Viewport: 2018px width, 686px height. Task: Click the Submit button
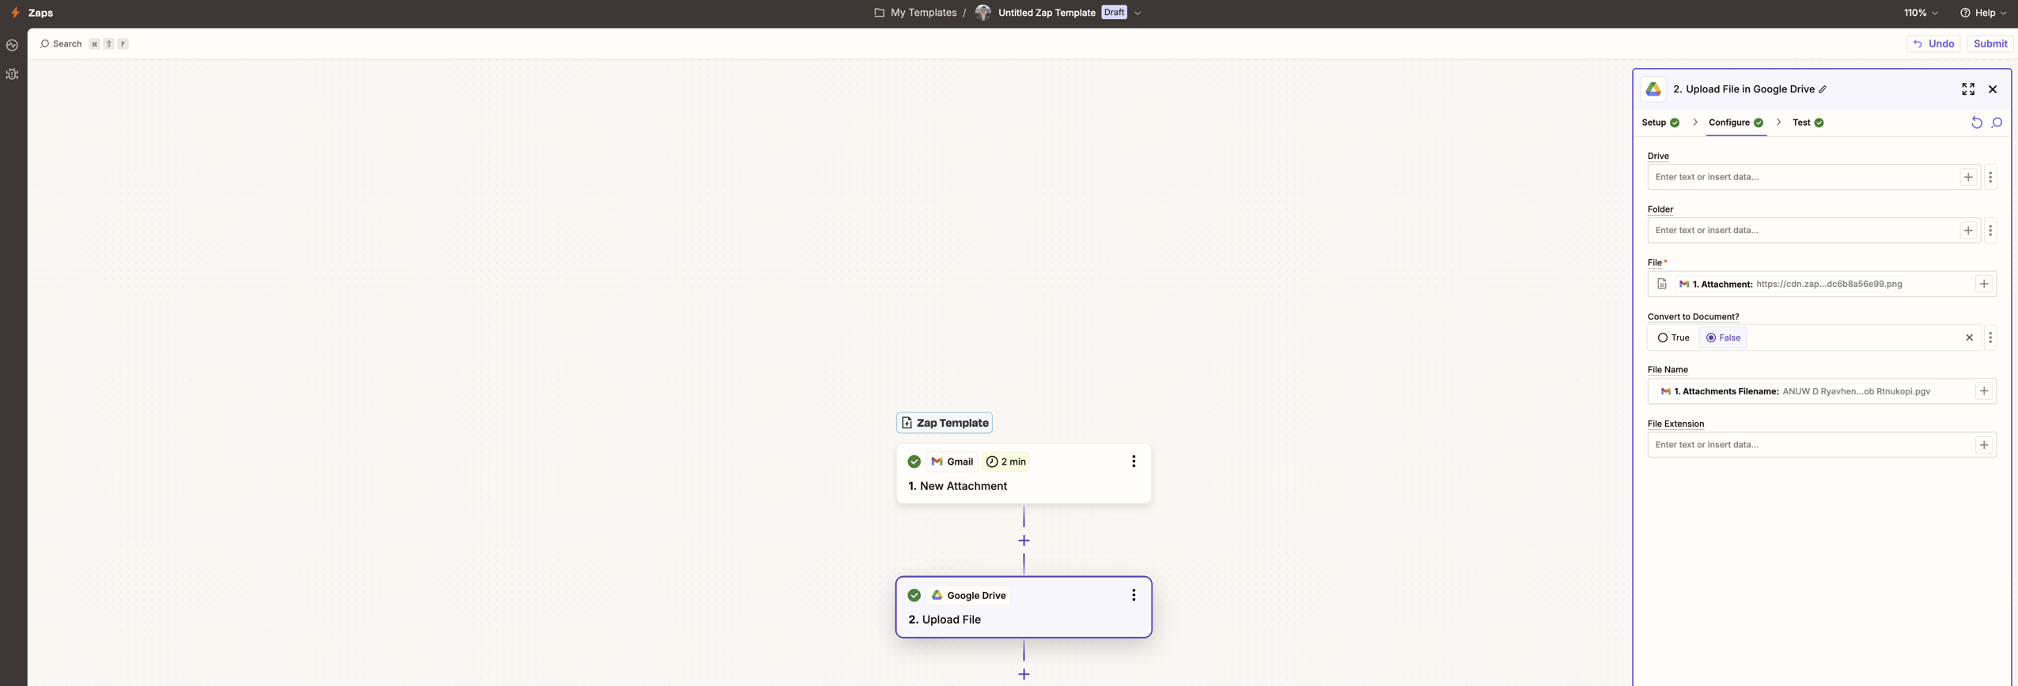[1990, 44]
